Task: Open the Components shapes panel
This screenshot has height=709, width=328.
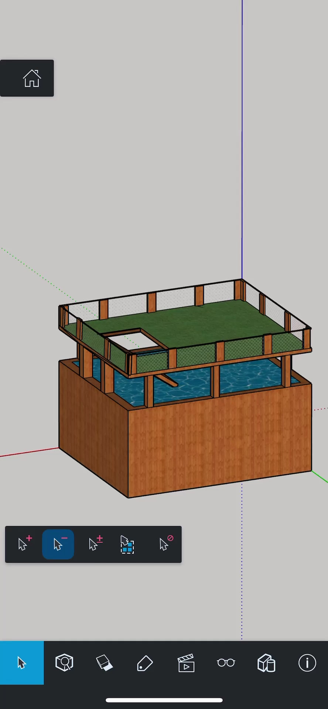Action: click(x=266, y=663)
